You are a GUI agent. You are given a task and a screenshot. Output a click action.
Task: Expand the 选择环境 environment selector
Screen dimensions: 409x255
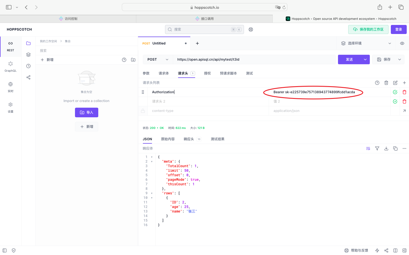click(x=366, y=43)
